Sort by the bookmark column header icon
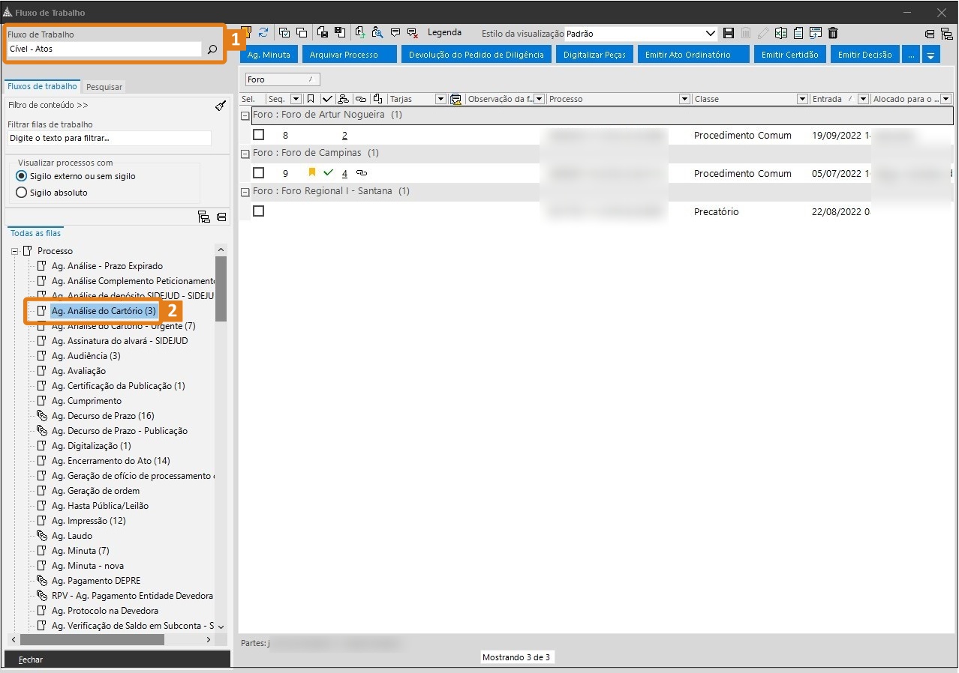Screen dimensions: 959x673 click(x=310, y=99)
